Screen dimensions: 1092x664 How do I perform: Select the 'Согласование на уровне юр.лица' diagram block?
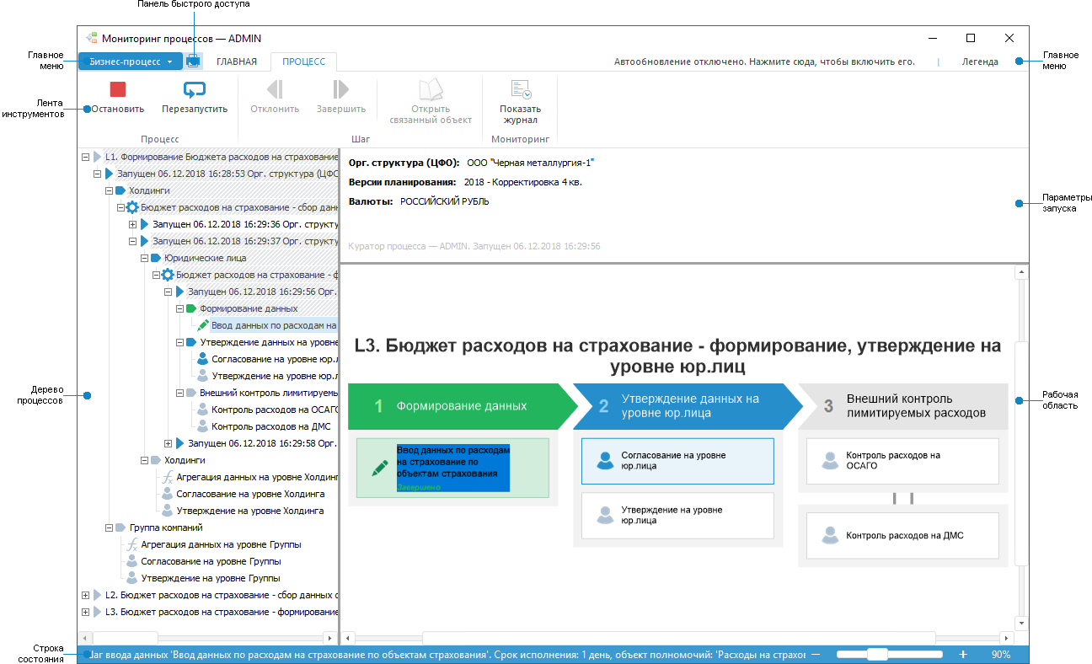click(677, 461)
